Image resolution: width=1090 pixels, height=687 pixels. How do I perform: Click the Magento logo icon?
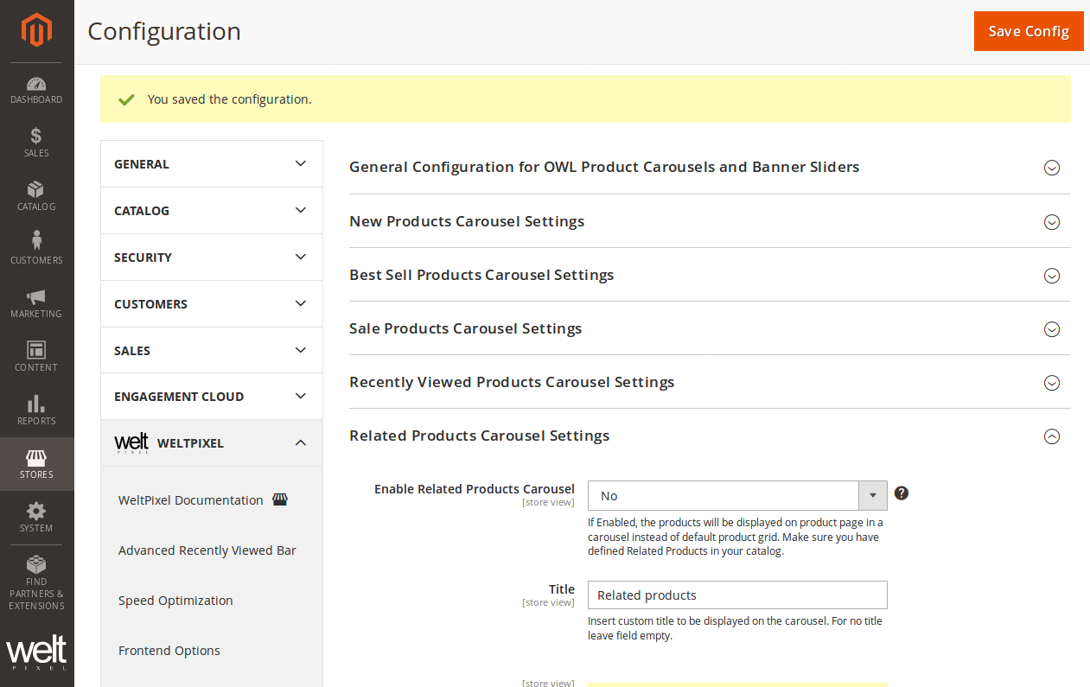(36, 30)
